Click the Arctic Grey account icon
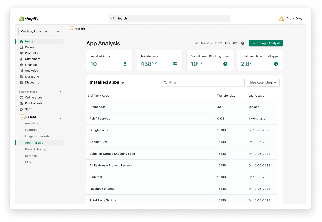The width and height of the screenshot is (322, 222). (x=281, y=19)
